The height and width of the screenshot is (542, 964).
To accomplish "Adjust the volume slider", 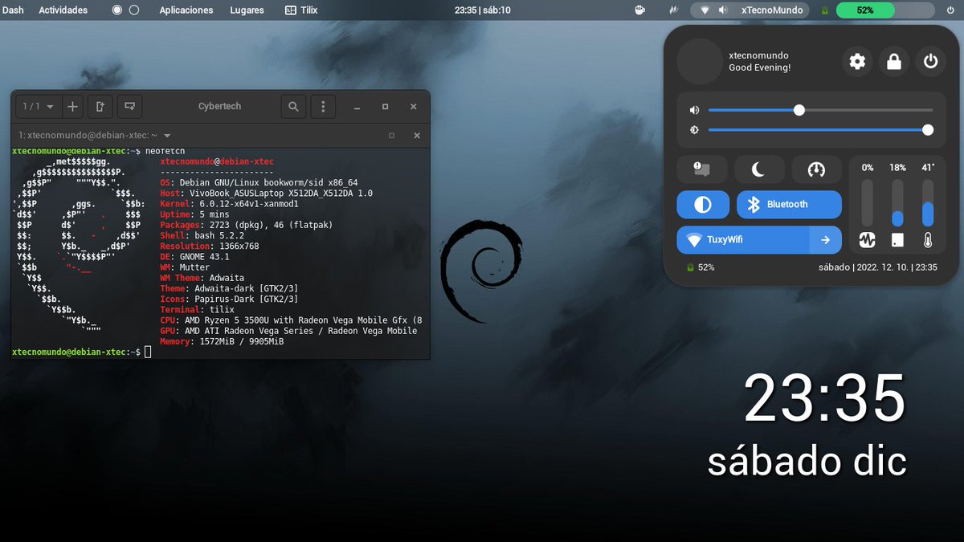I will (x=799, y=110).
